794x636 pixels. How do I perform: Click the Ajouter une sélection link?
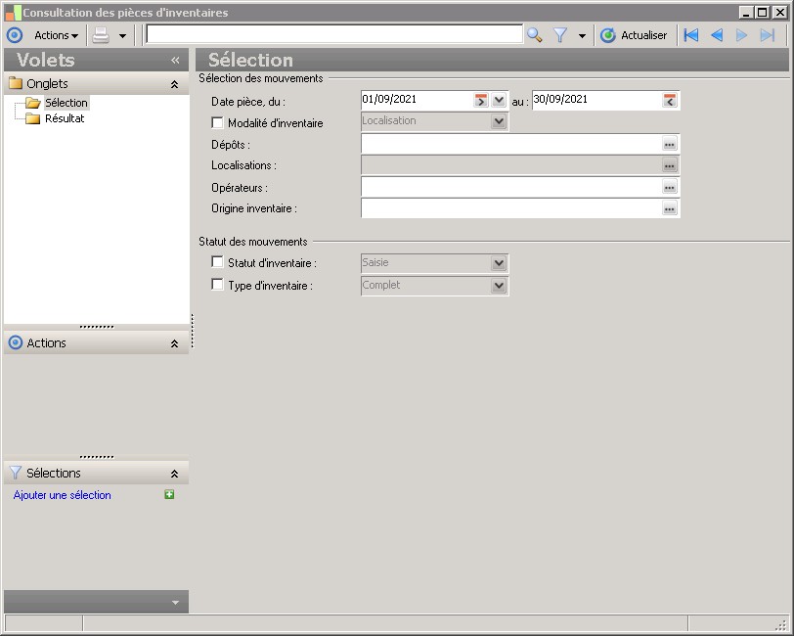click(63, 495)
